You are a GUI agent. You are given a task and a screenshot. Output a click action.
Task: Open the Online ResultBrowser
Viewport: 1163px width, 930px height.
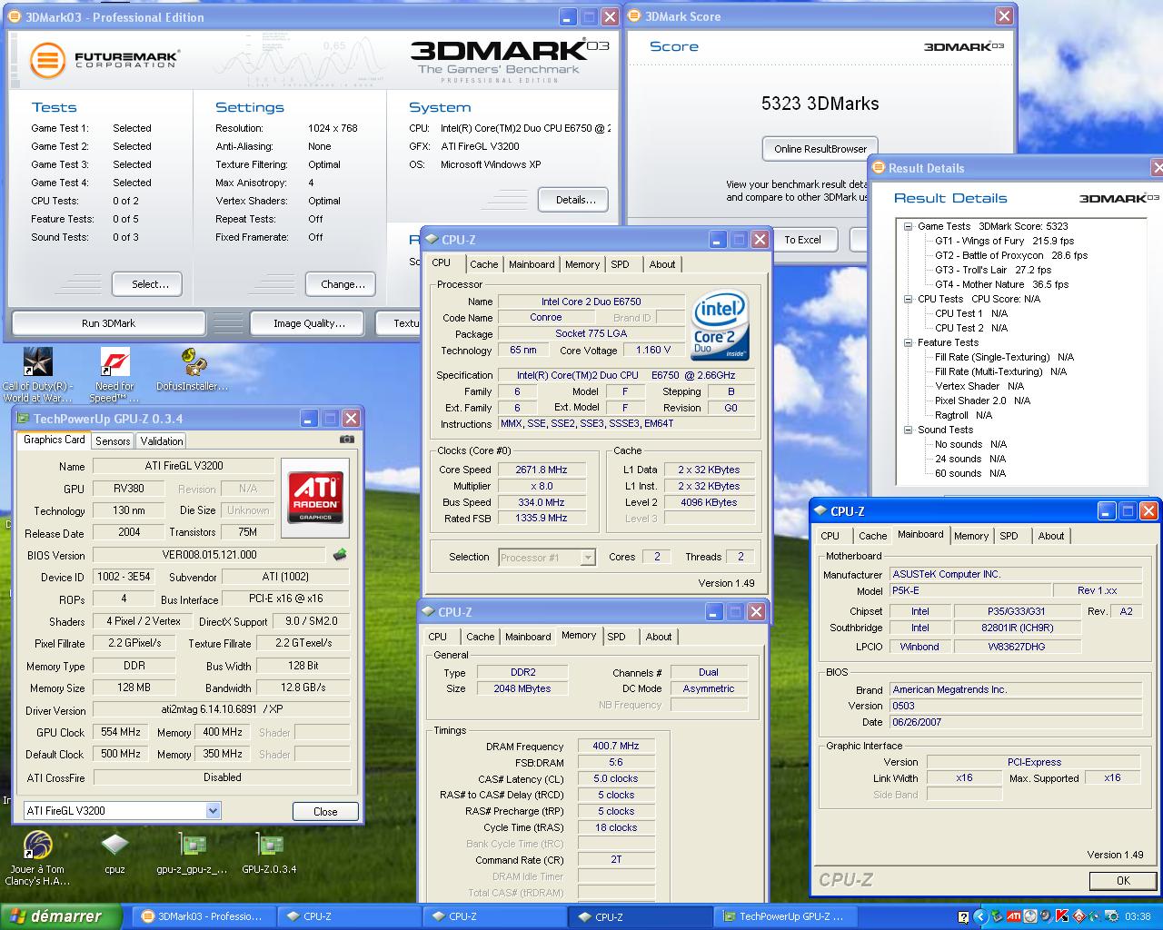[x=820, y=148]
